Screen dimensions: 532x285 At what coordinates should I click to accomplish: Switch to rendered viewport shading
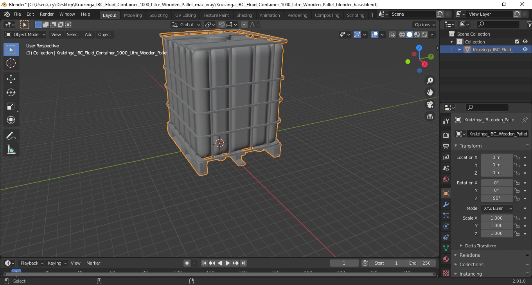coord(424,34)
